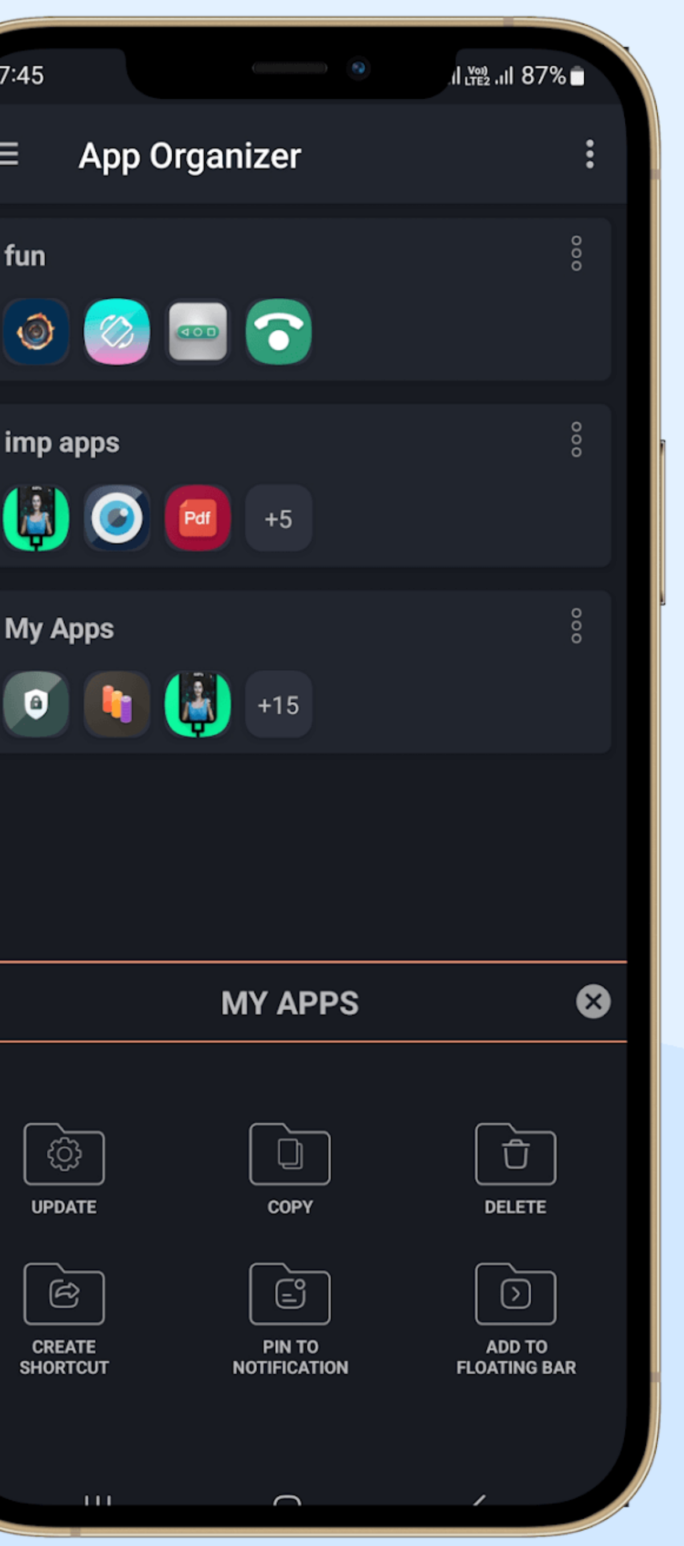Open the screen rotation app icon
The image size is (684, 1546).
[x=117, y=331]
